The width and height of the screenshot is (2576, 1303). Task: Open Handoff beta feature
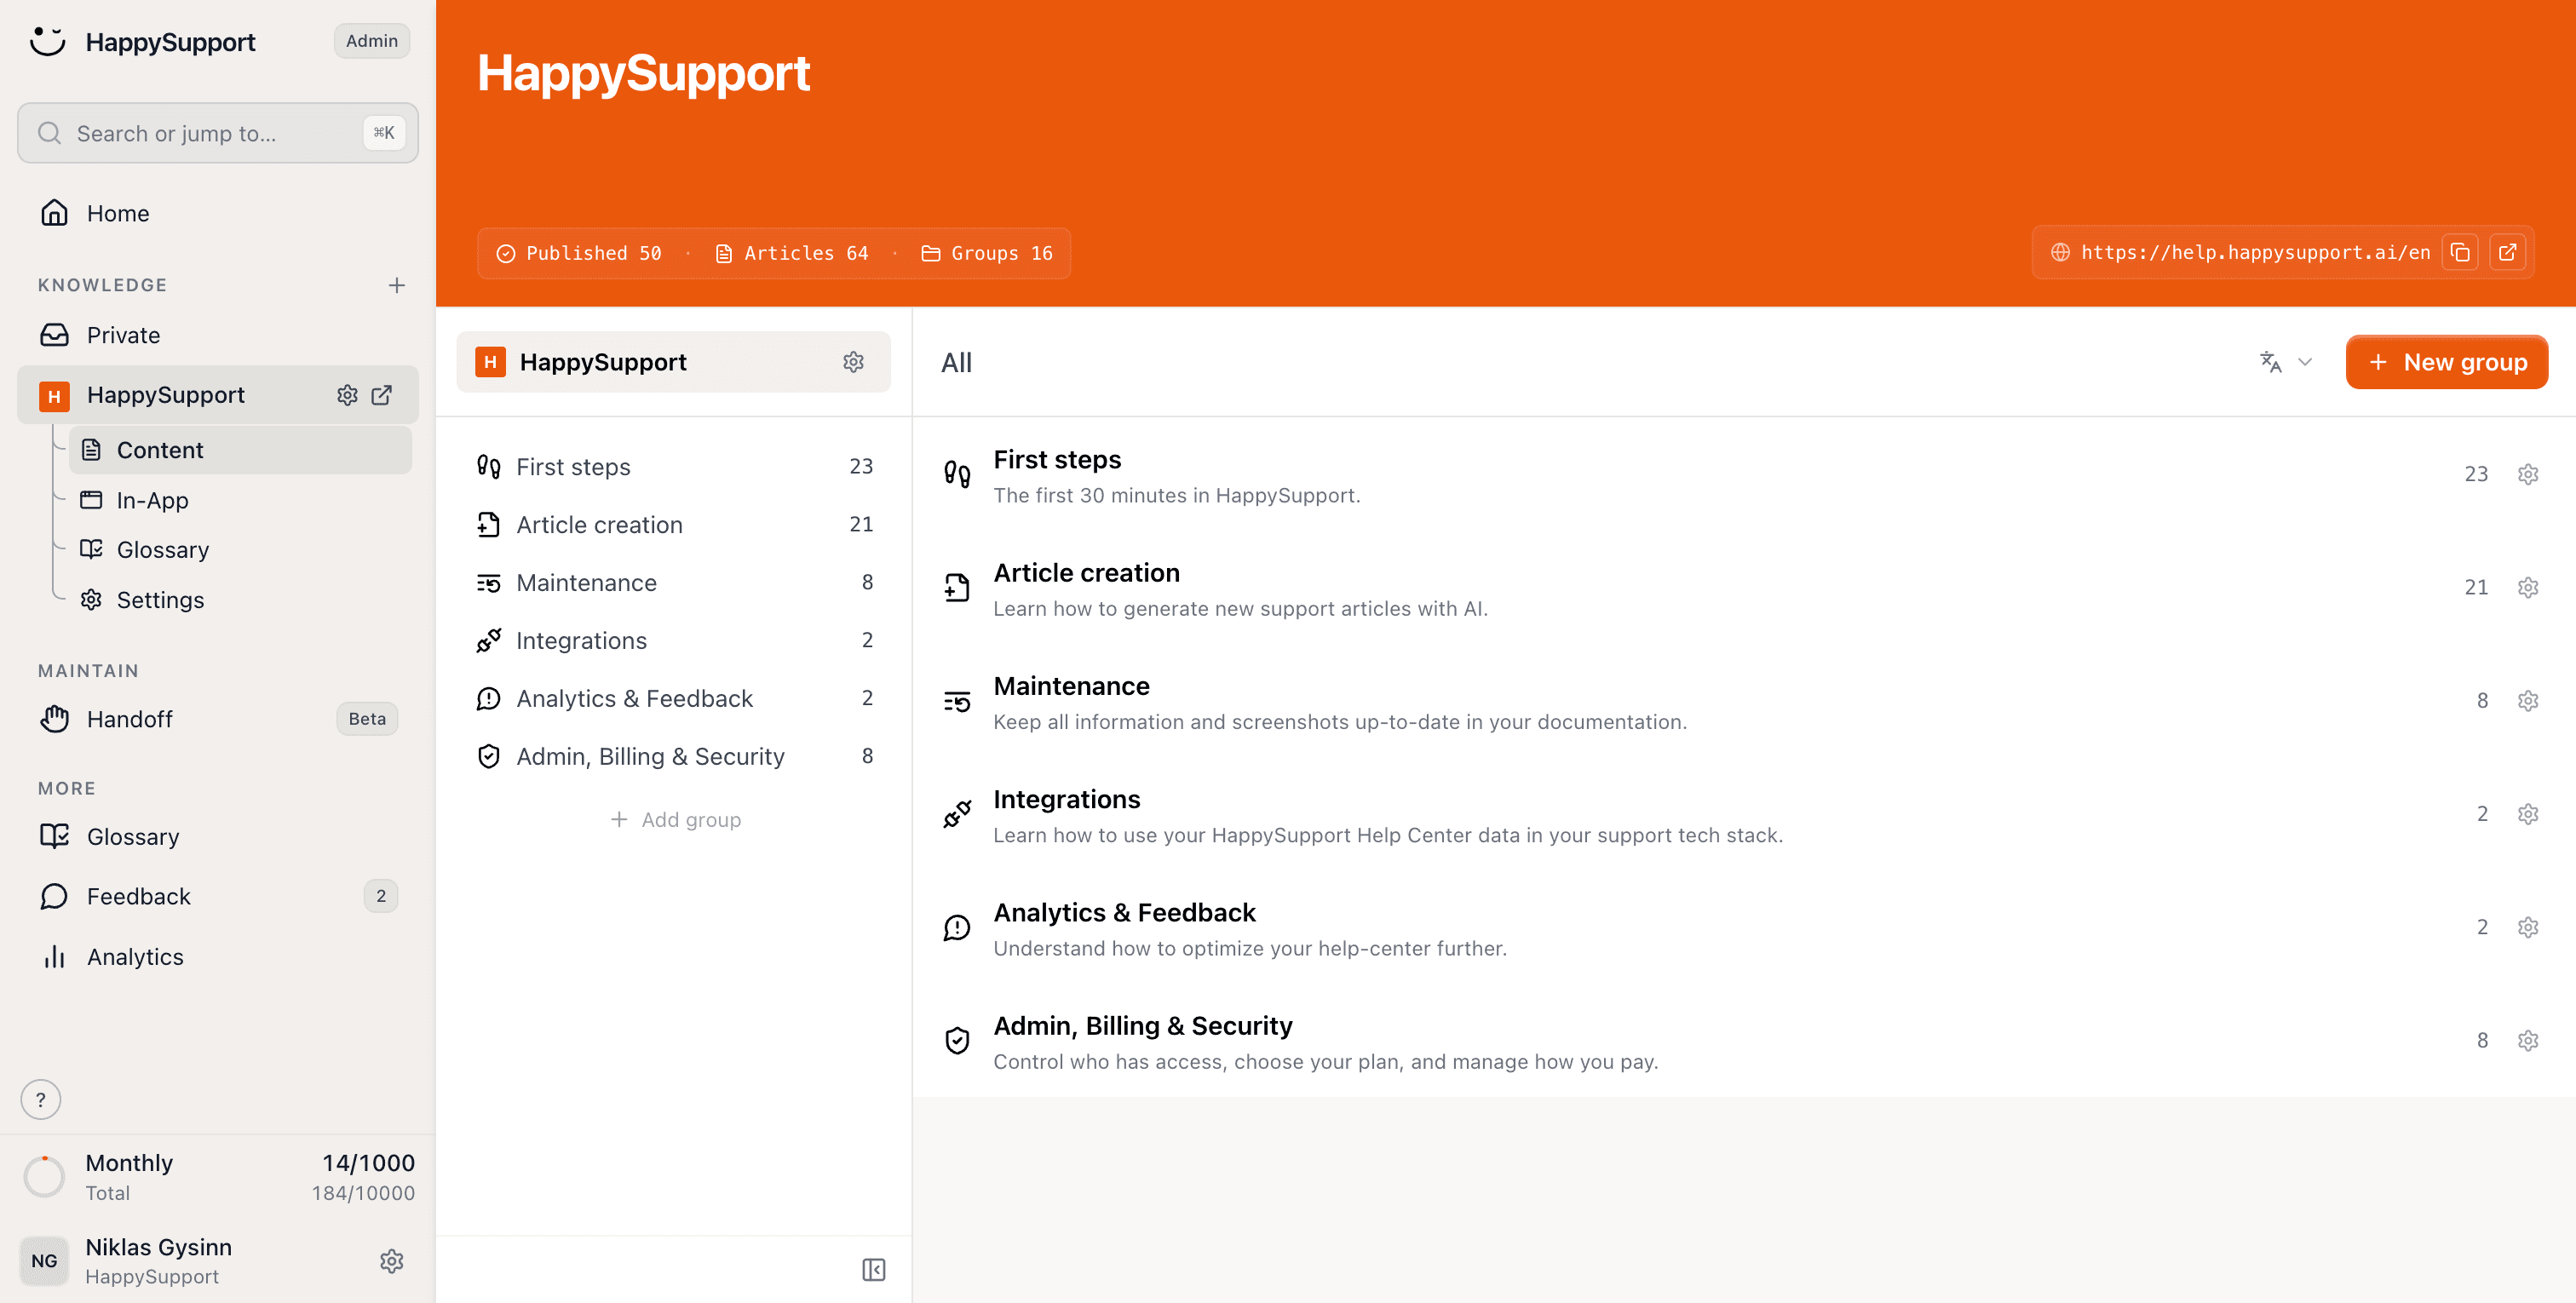pyautogui.click(x=218, y=719)
